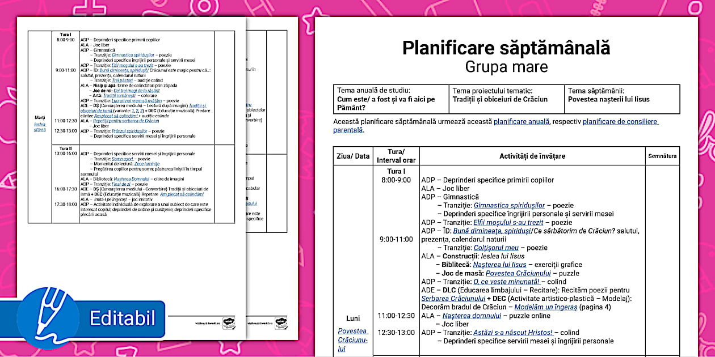
Task: Open the Povestea Crăciunului puzzle link
Action: pos(519,274)
